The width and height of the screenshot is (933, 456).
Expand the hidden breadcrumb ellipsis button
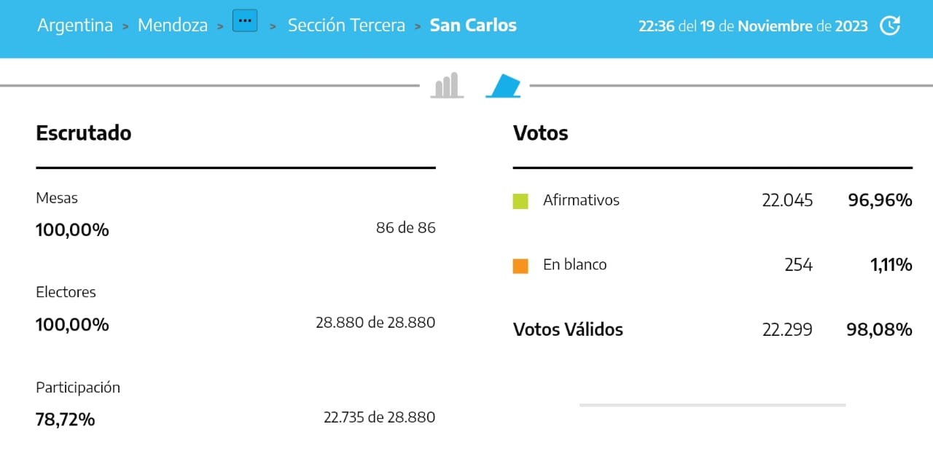click(x=245, y=21)
